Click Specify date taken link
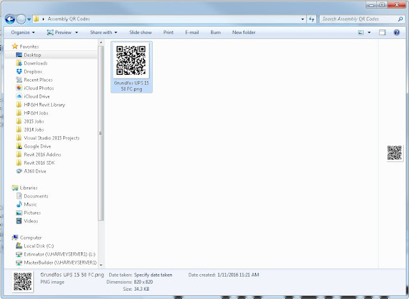The image size is (409, 299). 153,275
